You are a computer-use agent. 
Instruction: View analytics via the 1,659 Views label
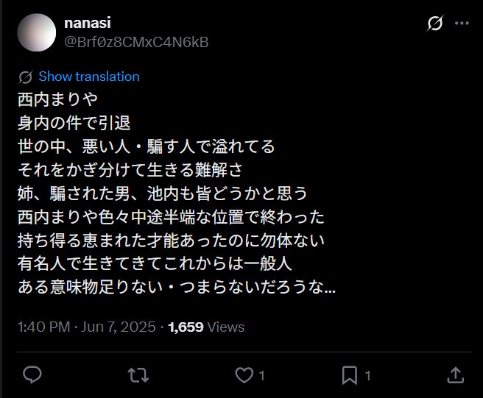[206, 327]
